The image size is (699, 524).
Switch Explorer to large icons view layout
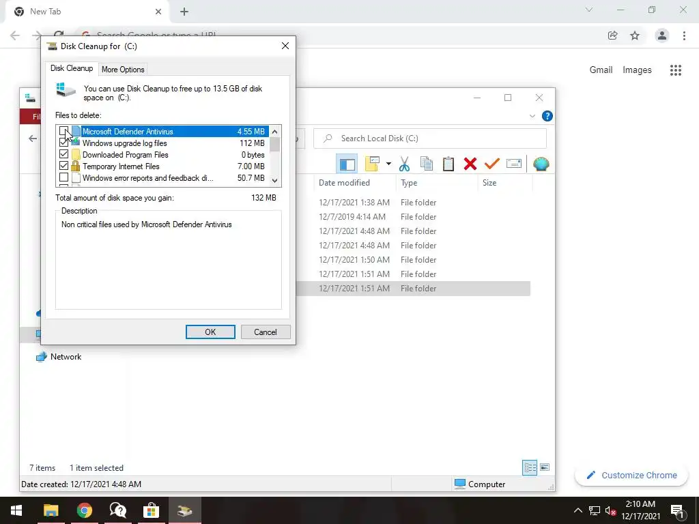click(x=544, y=467)
